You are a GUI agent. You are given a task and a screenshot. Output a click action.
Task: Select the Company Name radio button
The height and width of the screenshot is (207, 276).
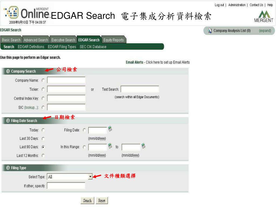coord(43,80)
